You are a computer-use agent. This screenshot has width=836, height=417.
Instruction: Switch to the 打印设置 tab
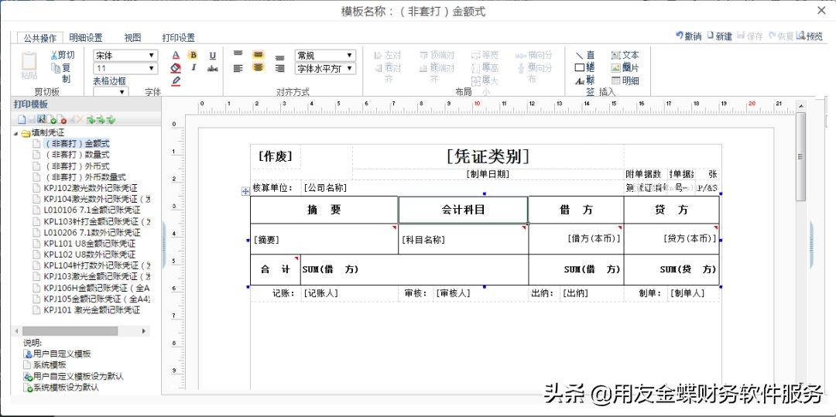click(179, 38)
